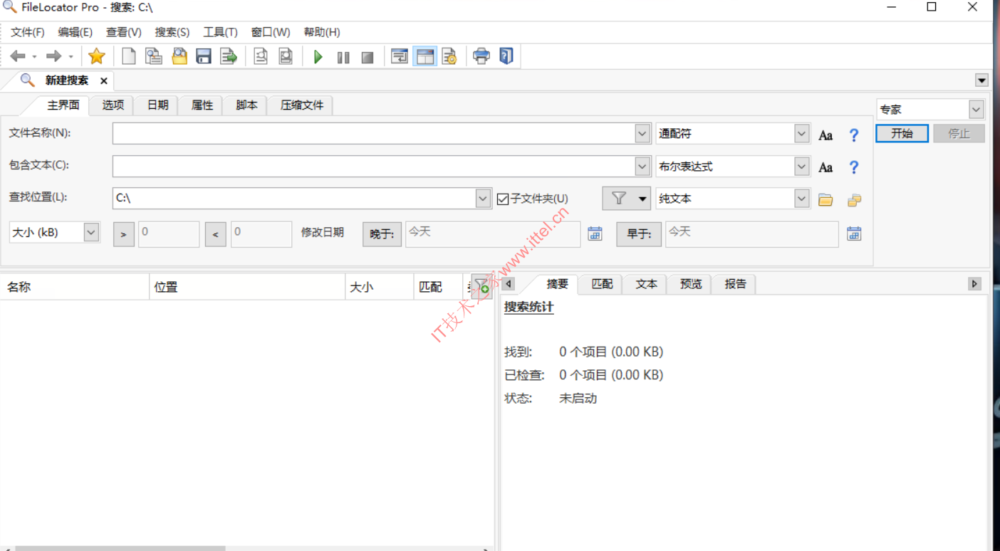Click the blank page New Search icon
This screenshot has height=551, width=1000.
coord(129,56)
